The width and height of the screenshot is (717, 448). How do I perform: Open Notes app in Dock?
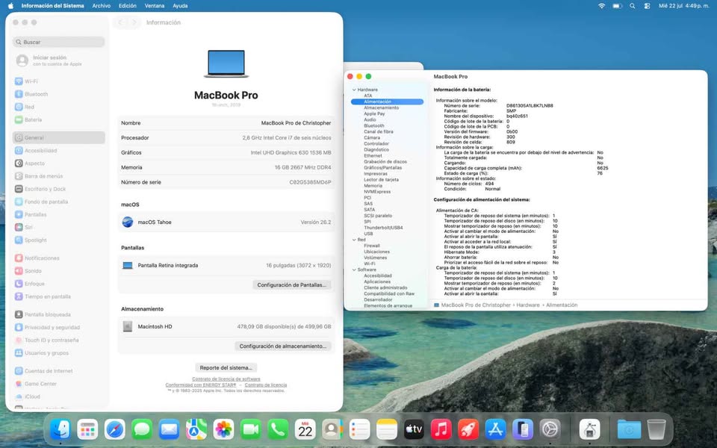[387, 429]
